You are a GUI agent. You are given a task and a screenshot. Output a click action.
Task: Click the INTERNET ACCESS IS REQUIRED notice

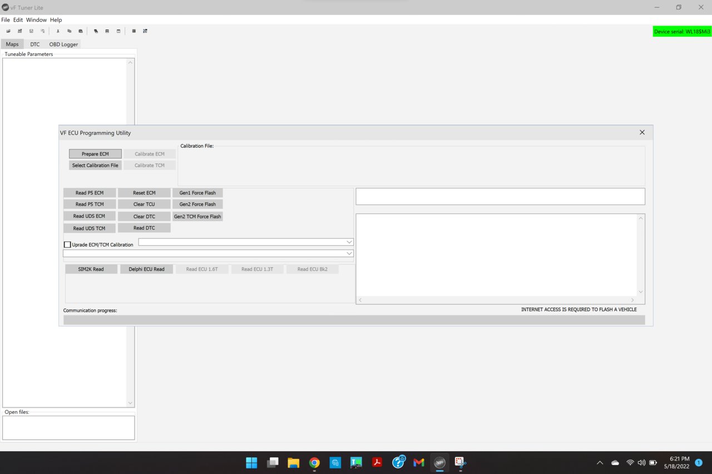point(579,310)
